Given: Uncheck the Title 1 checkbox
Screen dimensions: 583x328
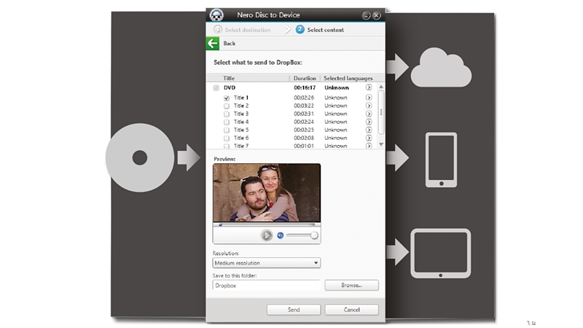Looking at the screenshot, I should point(227,98).
